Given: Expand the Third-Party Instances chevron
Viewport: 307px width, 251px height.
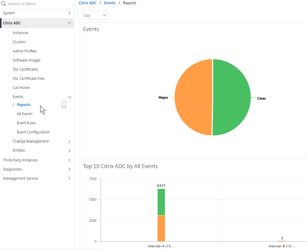Looking at the screenshot, I should (x=69, y=160).
